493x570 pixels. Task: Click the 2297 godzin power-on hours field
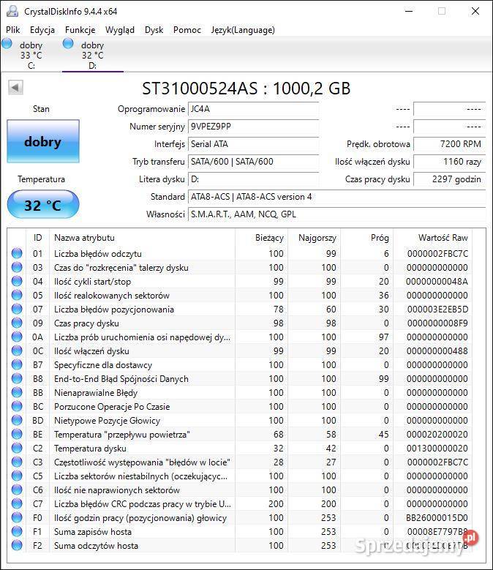pos(450,179)
